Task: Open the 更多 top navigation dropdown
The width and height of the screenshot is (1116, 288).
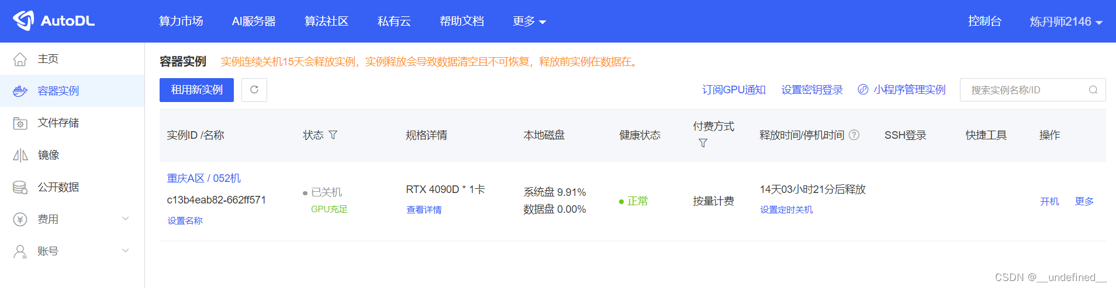Action: point(529,21)
